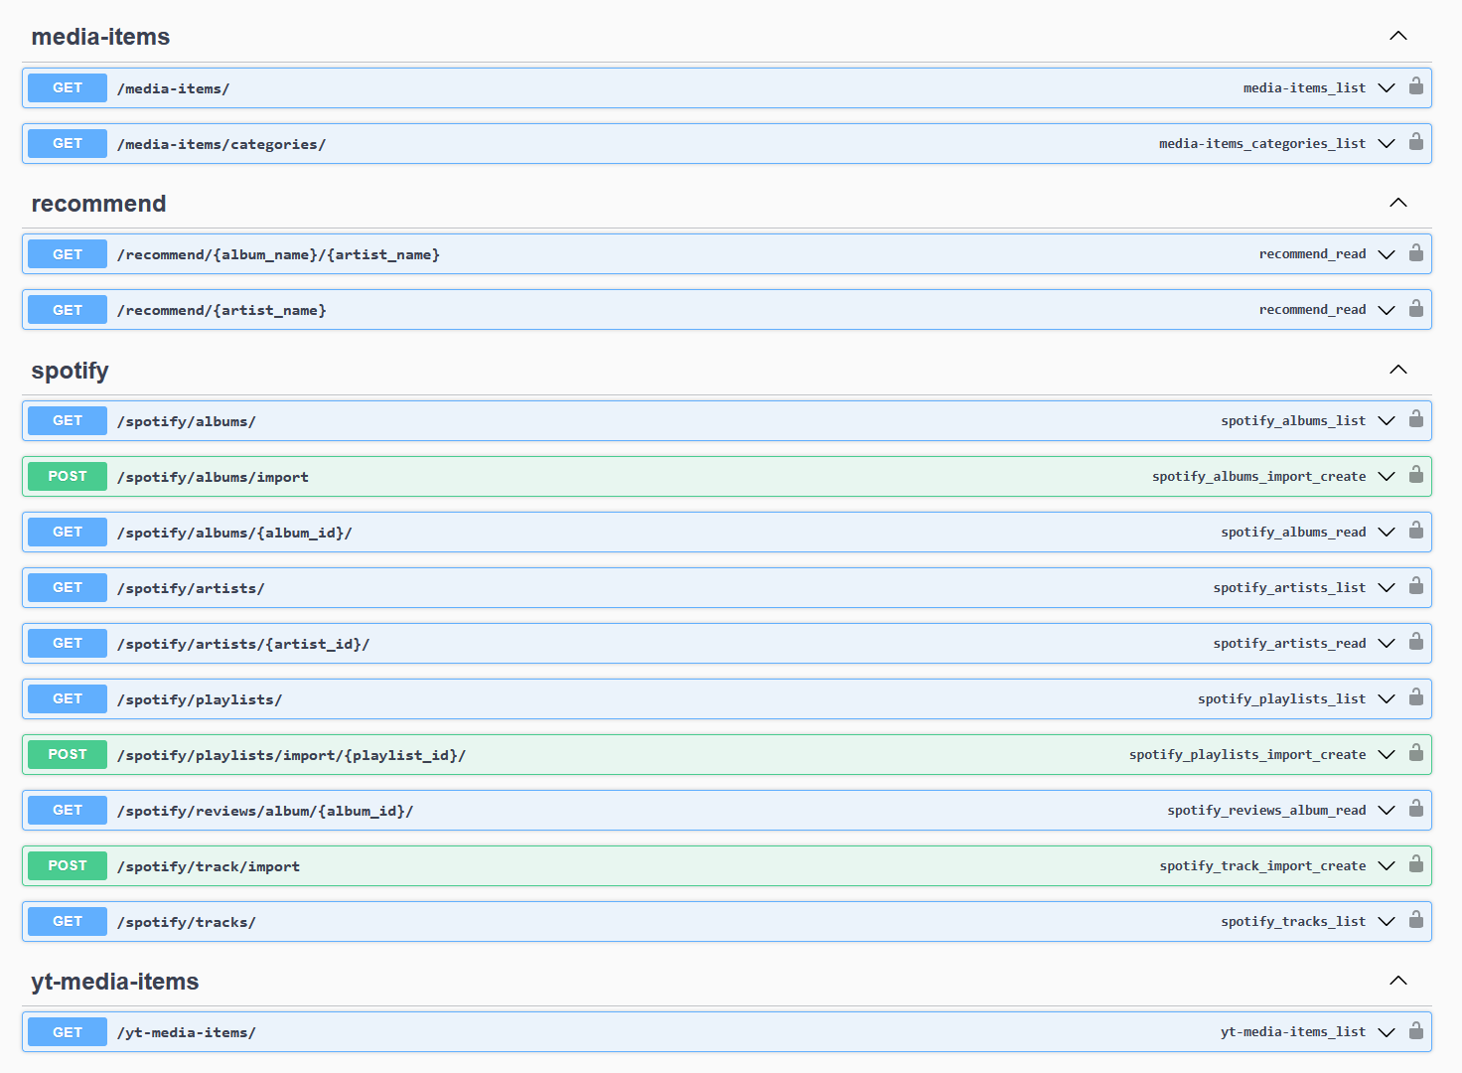
Task: Expand yt-media-items_list operation arrow
Action: [1387, 1031]
